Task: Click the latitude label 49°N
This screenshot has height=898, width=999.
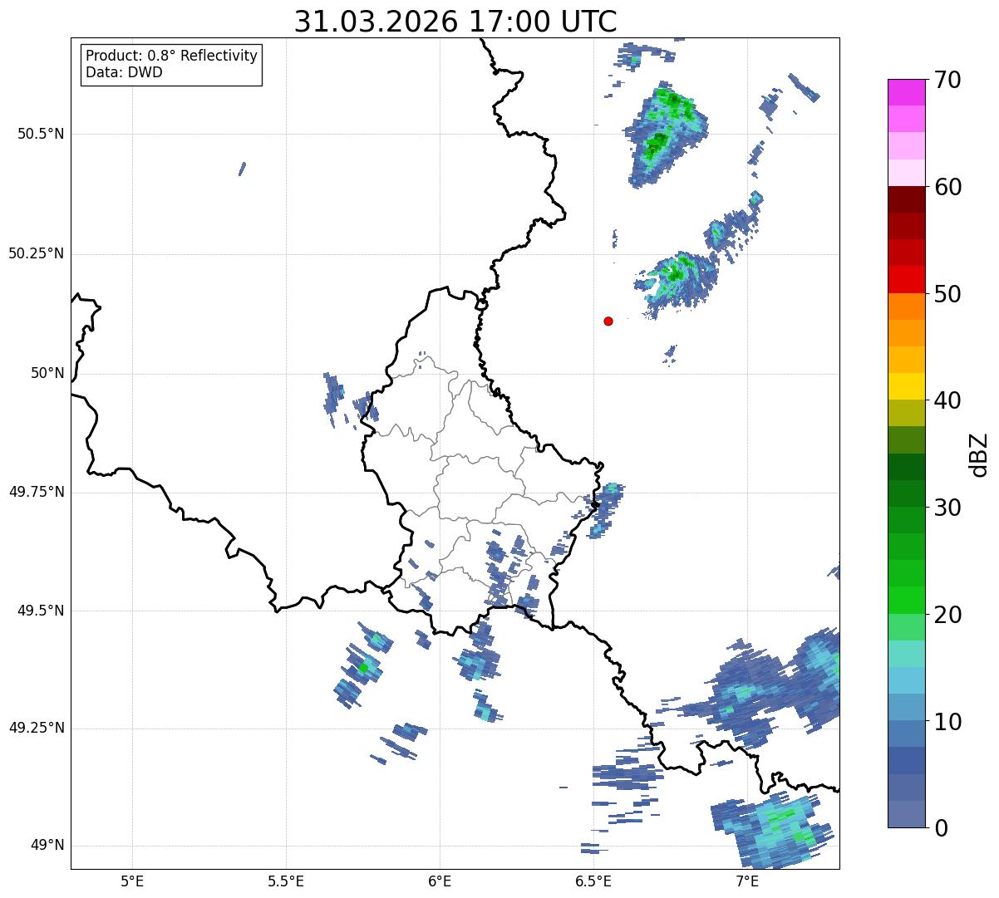Action: pos(47,845)
